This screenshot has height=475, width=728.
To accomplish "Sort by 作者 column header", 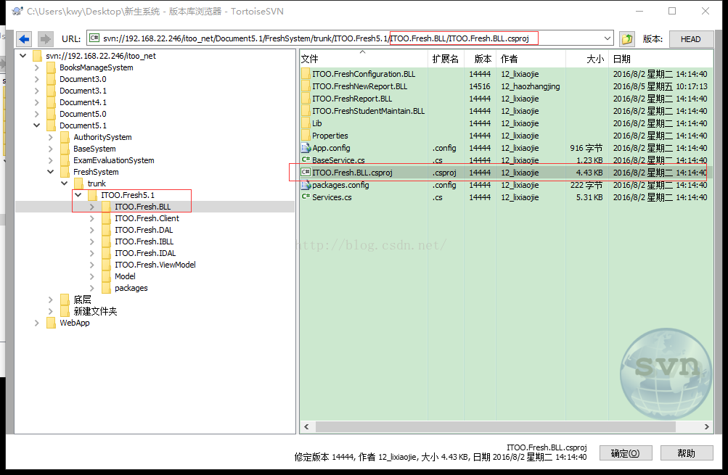I will coord(531,59).
